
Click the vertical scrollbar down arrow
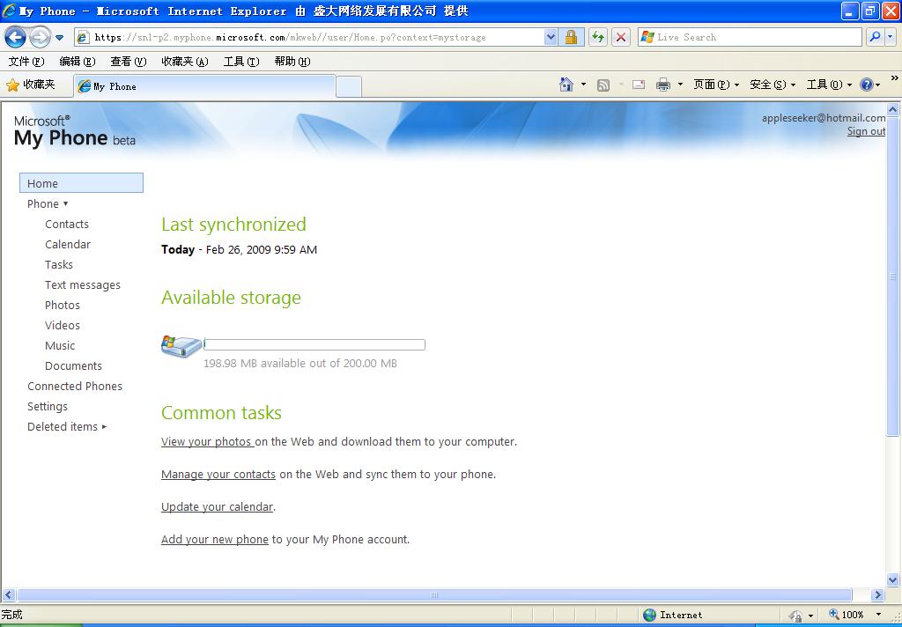893,579
